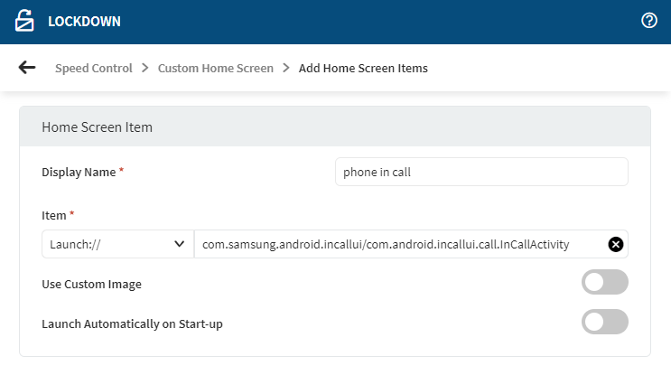Click the Display Name label
The height and width of the screenshot is (375, 671).
pos(79,172)
